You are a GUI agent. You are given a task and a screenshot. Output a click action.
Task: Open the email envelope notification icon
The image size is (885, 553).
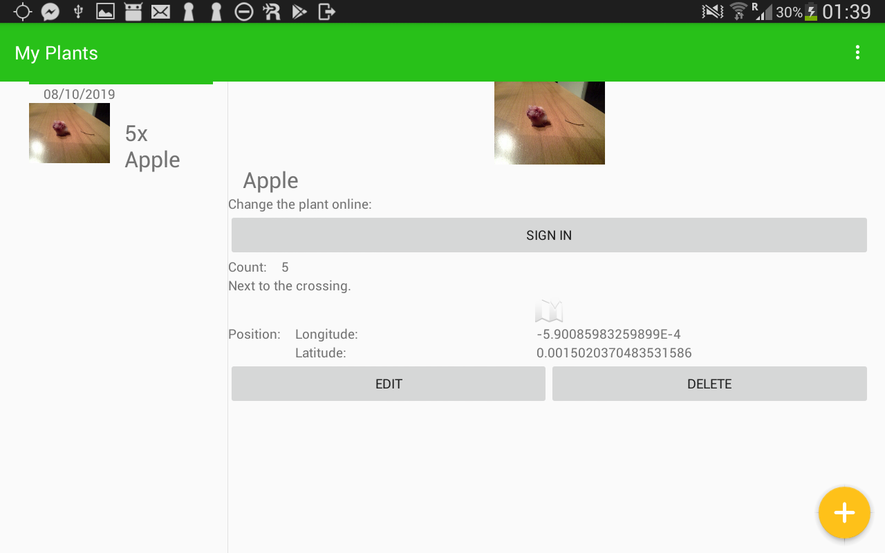click(160, 12)
